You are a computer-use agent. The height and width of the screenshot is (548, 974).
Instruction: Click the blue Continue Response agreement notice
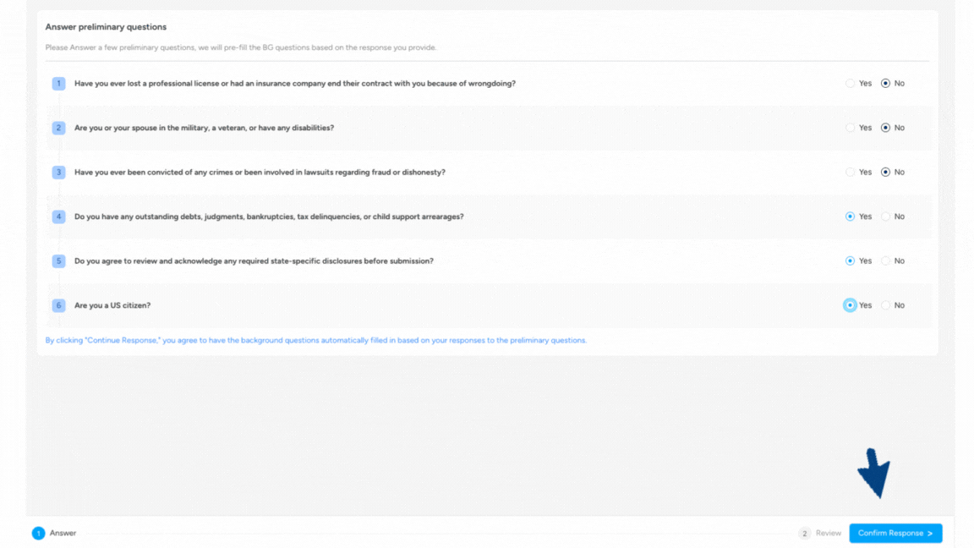(x=315, y=341)
